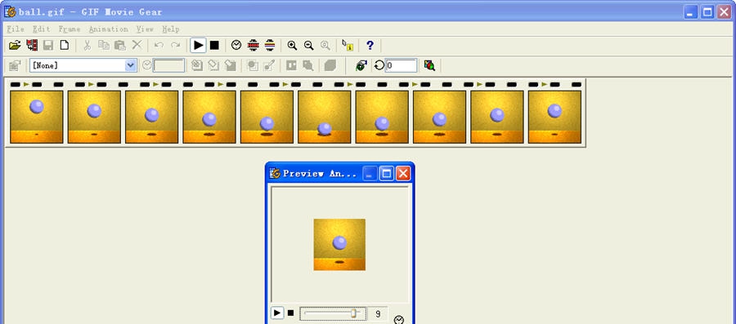
Task: Save with the floppy disk icon
Action: tap(48, 46)
